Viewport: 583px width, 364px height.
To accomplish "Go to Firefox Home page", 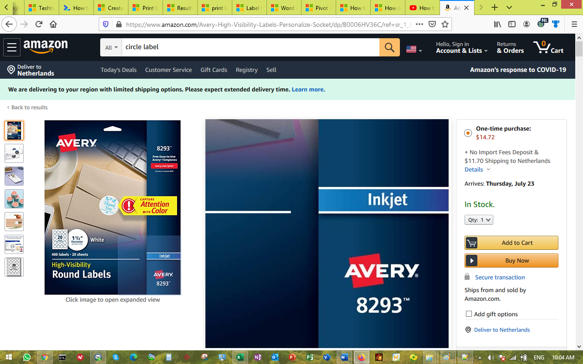I will pyautogui.click(x=53, y=24).
